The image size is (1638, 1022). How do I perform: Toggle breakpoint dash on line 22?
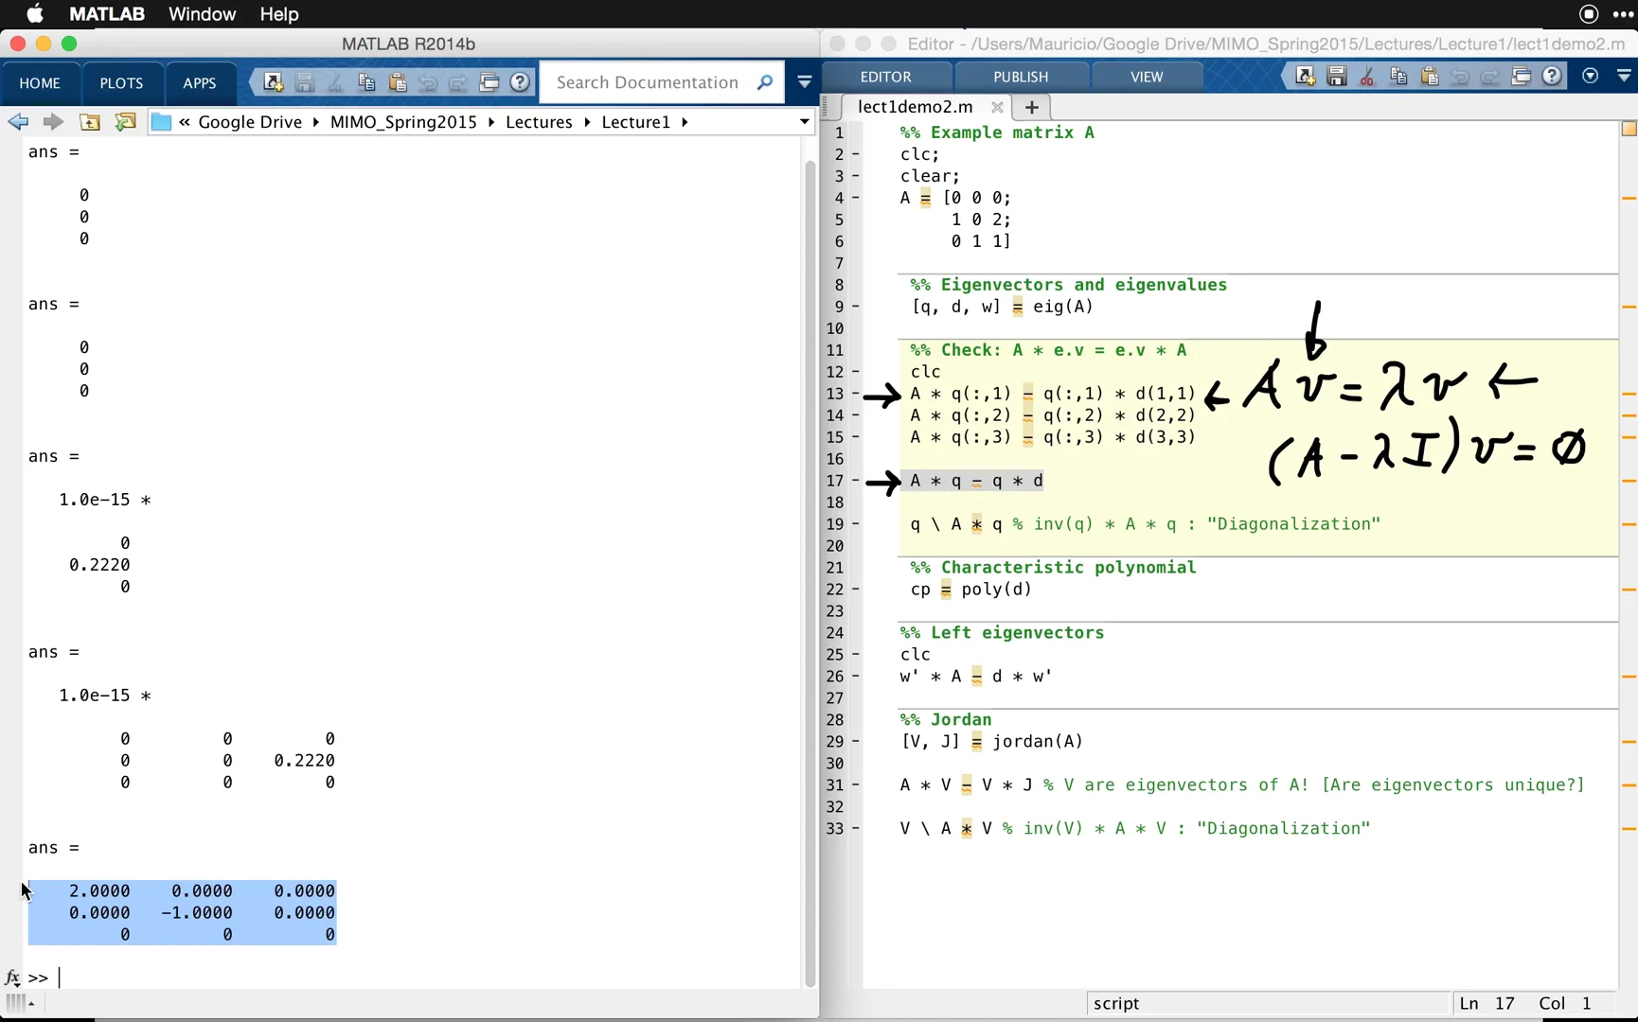(x=855, y=590)
